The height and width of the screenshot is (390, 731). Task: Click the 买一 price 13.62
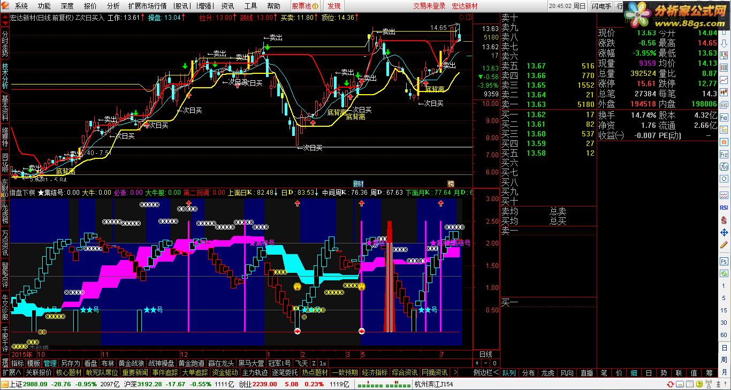click(536, 114)
